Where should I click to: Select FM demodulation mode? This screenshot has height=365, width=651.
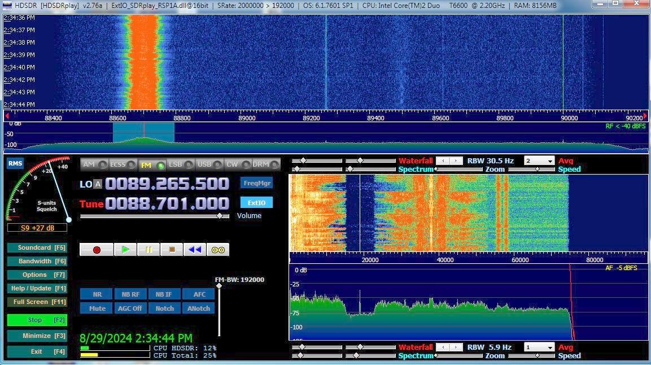tap(151, 165)
